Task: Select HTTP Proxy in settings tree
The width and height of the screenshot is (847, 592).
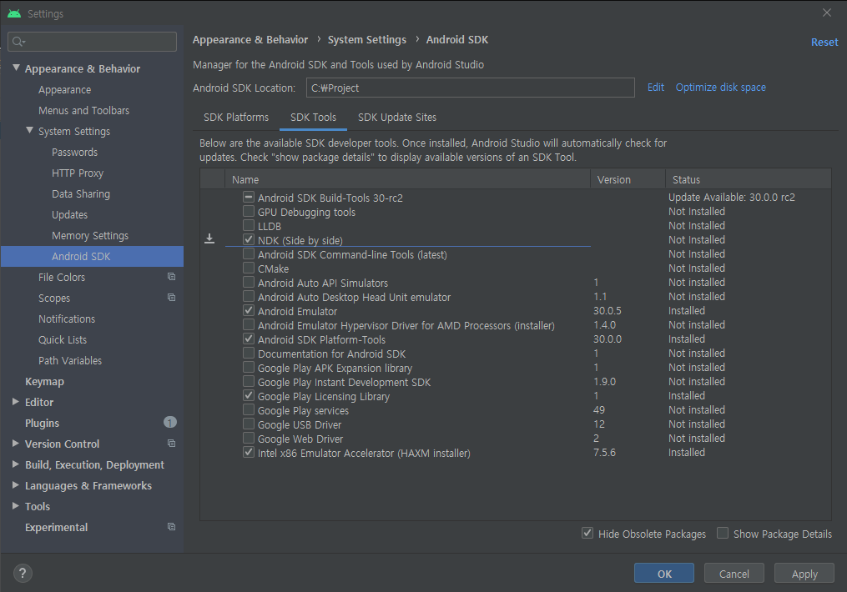Action: coord(78,173)
